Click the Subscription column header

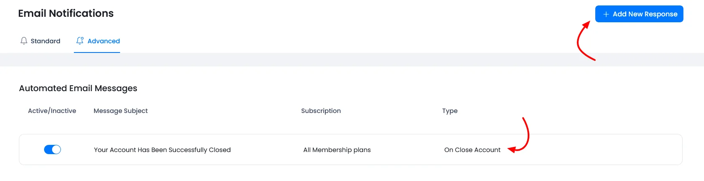[321, 111]
